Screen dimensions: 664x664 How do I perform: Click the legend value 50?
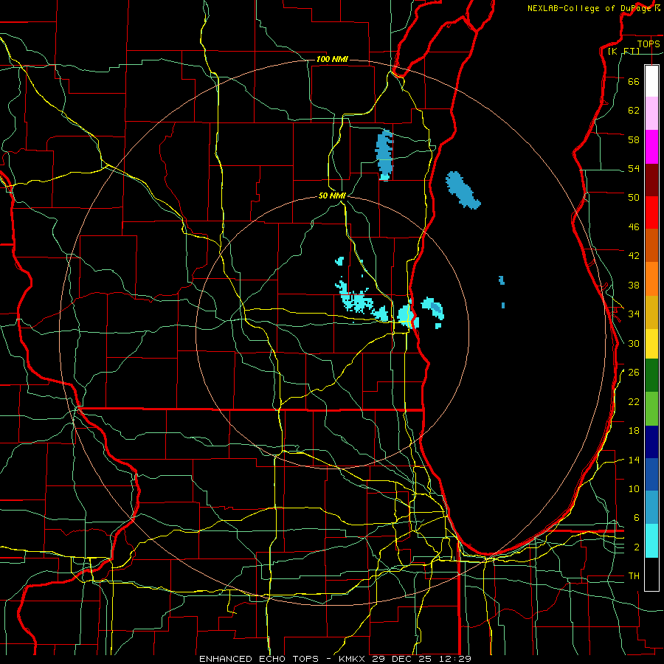634,198
